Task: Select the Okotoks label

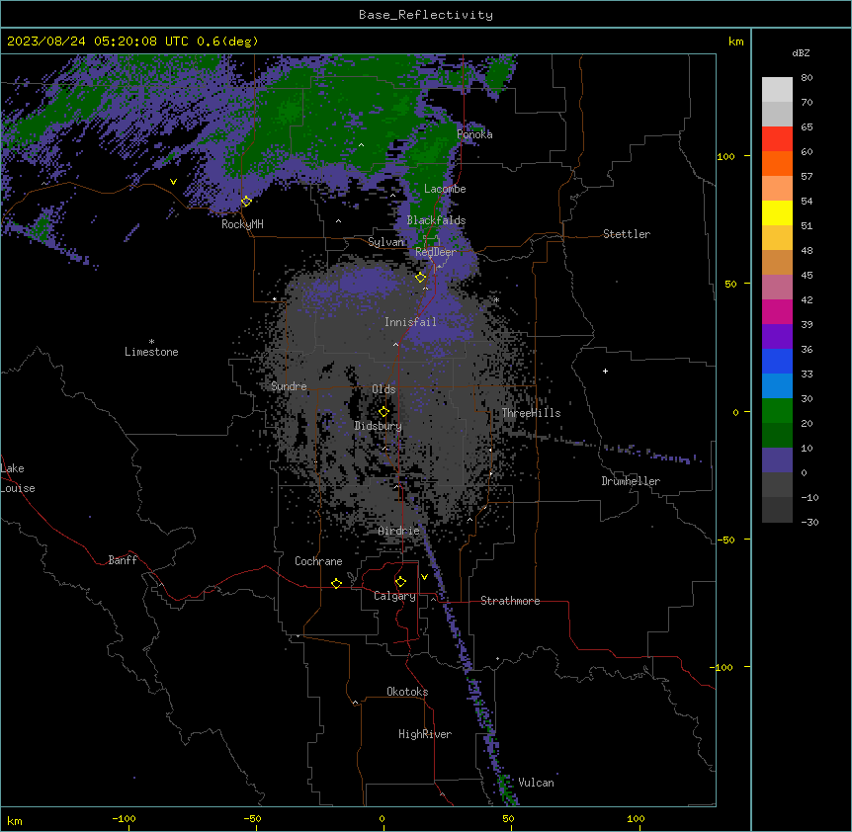Action: point(407,692)
